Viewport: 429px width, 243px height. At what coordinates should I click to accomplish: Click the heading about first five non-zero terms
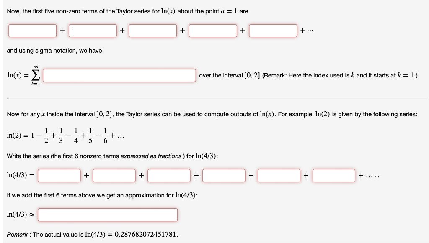(x=126, y=11)
